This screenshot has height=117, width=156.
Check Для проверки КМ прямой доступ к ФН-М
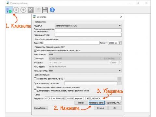[35, 91]
